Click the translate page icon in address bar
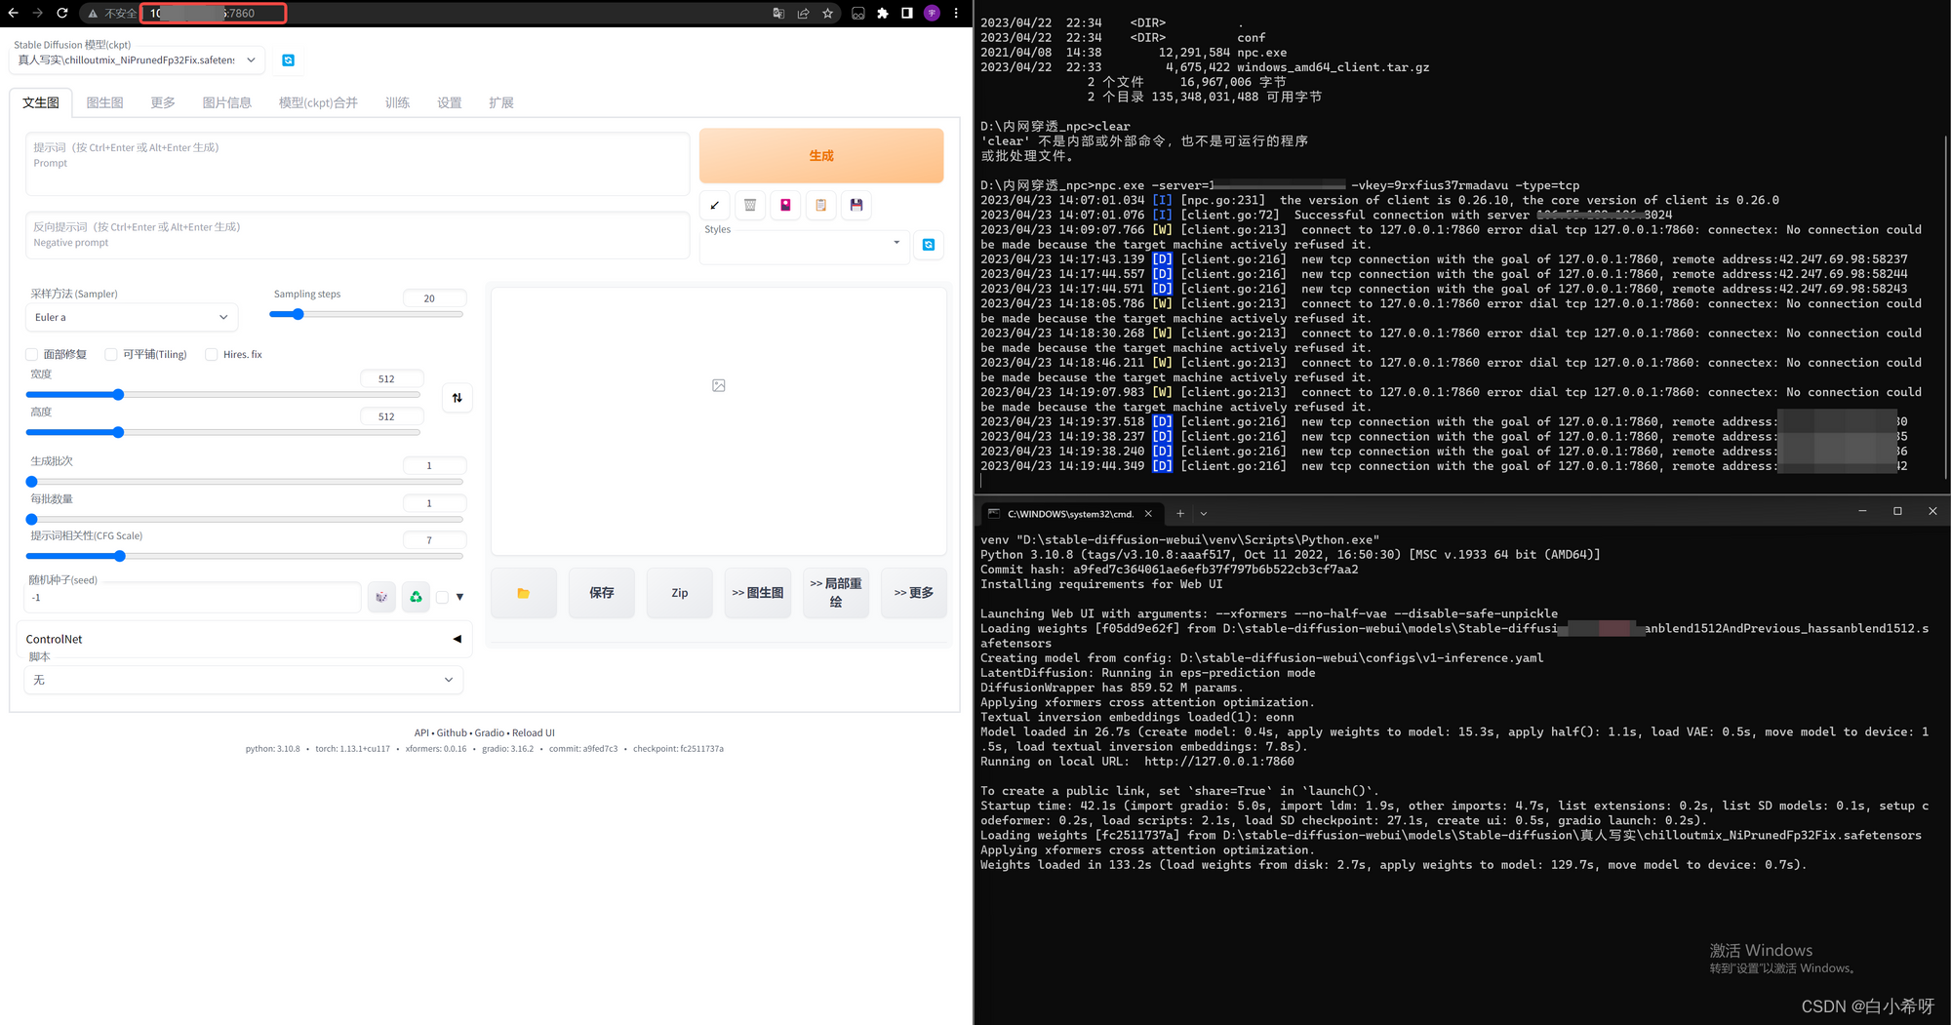Screen dimensions: 1951x1025 (x=778, y=14)
